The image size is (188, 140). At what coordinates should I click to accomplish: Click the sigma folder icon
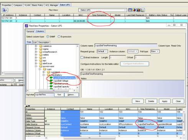click(x=41, y=49)
